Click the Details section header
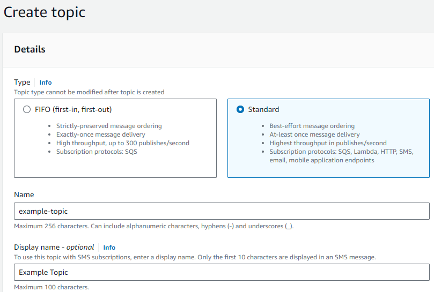 click(x=30, y=49)
